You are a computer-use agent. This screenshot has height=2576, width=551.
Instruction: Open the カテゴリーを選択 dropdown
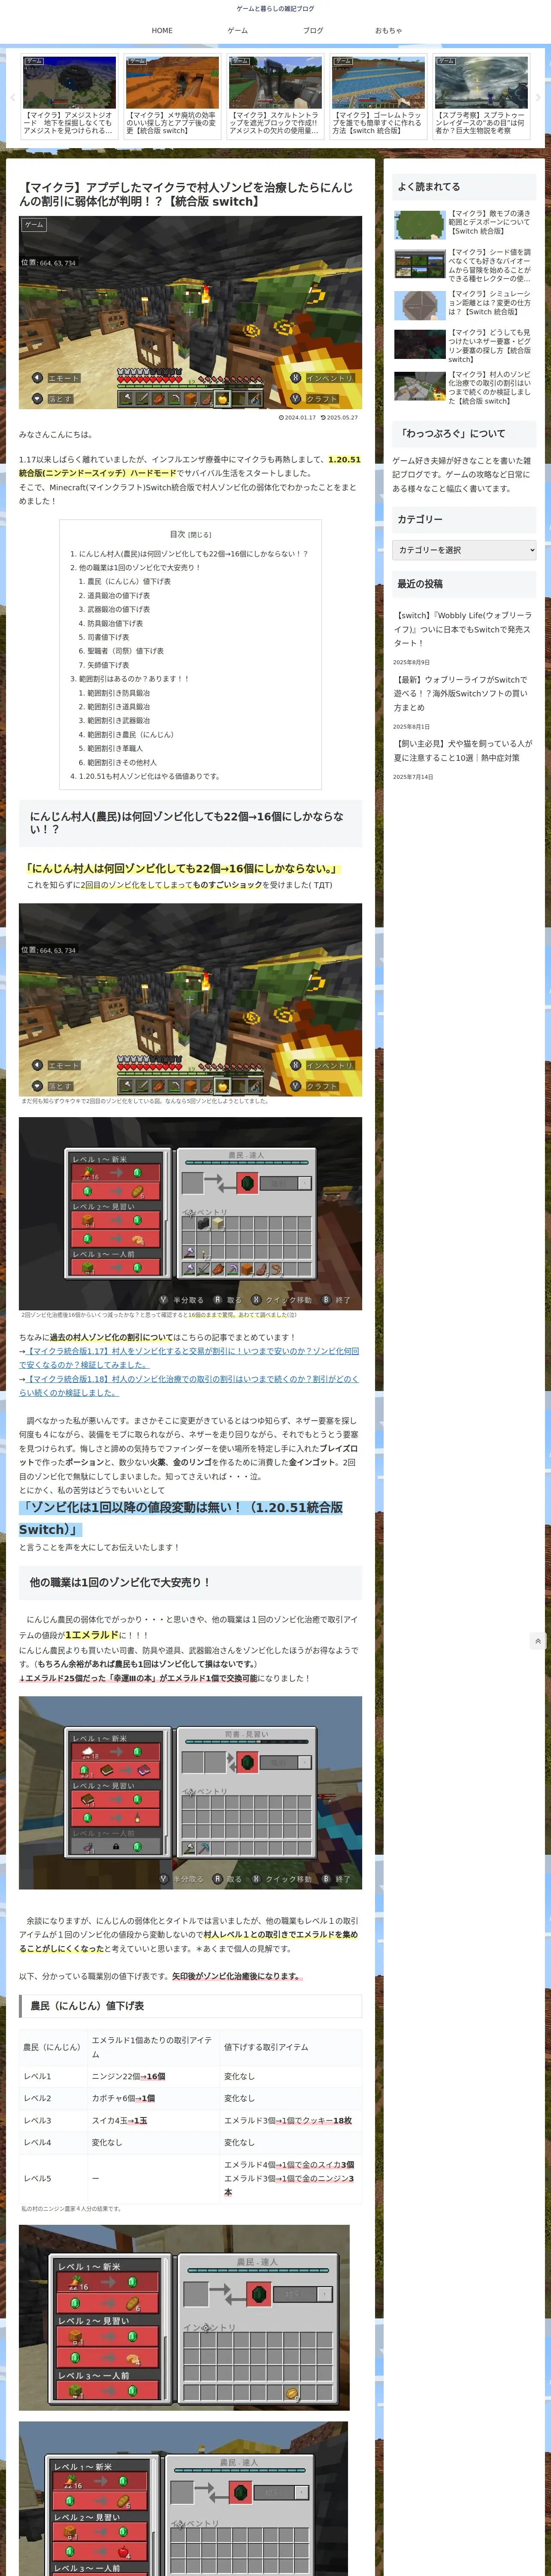[x=464, y=550]
